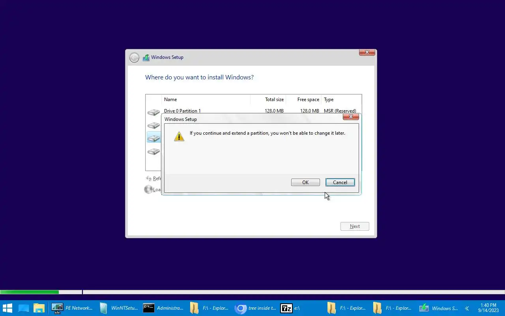Click the 128.0 MB value under Total size
The height and width of the screenshot is (316, 505).
pyautogui.click(x=274, y=111)
